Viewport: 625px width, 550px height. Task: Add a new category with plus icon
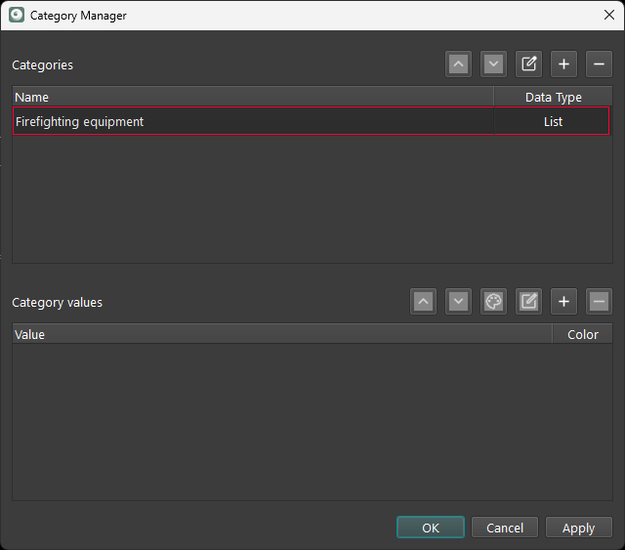pos(563,64)
